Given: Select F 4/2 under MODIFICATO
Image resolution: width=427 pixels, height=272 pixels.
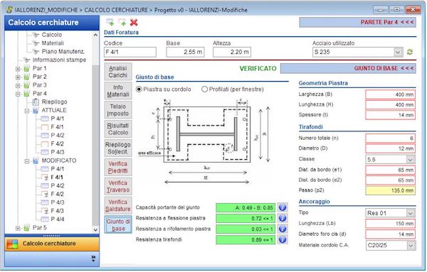Looking at the screenshot, I should tap(57, 194).
